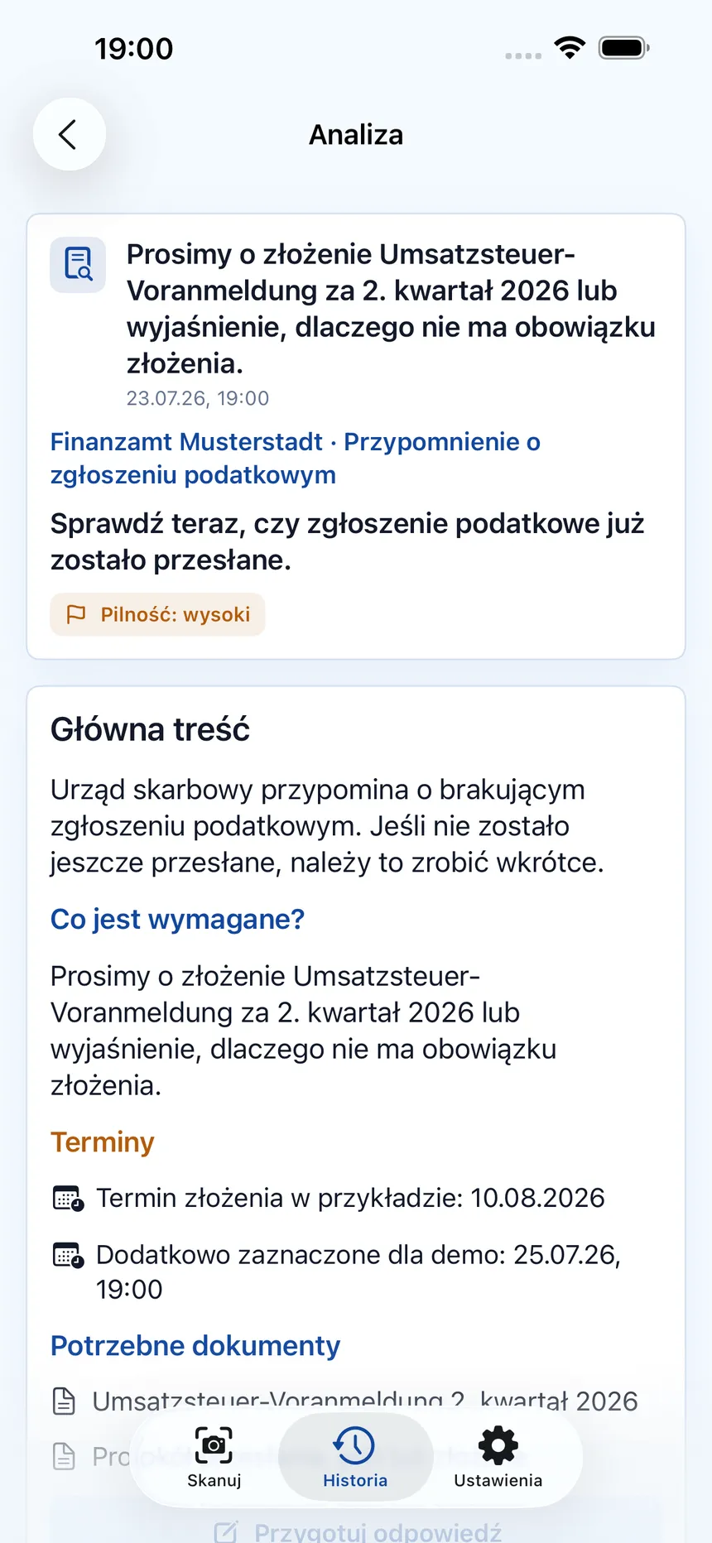The image size is (712, 1543).
Task: Select Potrzebne dokumenty section heading
Action: point(195,1345)
